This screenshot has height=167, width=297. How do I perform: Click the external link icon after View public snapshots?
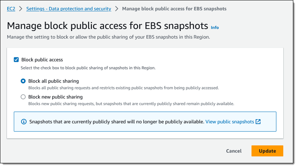click(258, 121)
